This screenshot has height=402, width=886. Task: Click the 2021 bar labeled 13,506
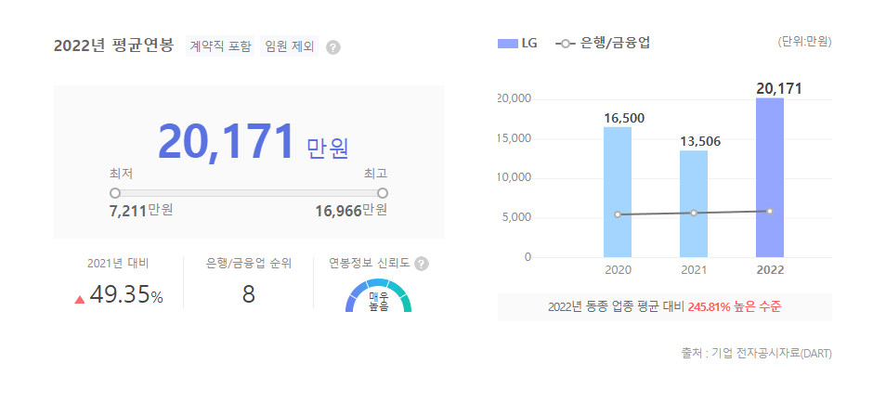click(x=694, y=204)
